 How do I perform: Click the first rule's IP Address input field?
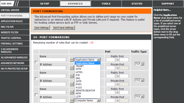[53, 68]
